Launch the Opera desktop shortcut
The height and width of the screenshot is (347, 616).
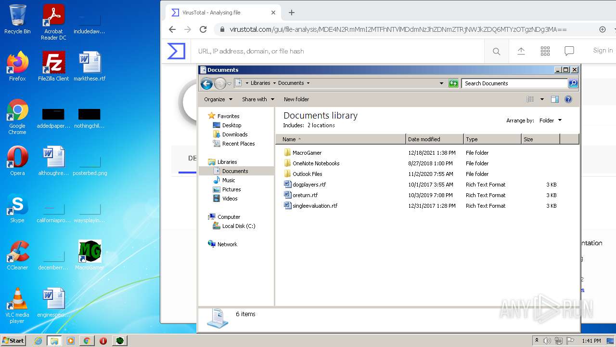tap(17, 160)
